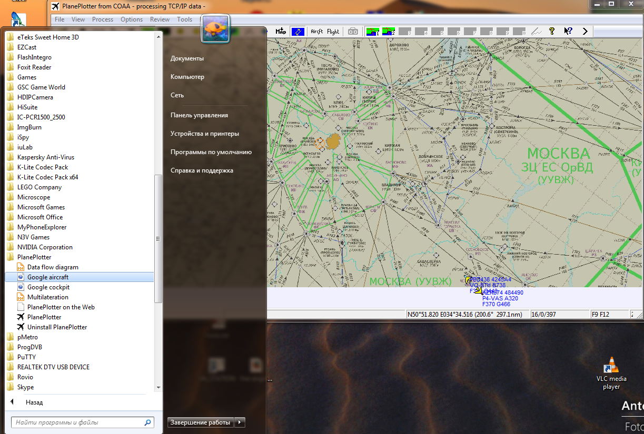Open shutdown options arrow menu

[240, 422]
